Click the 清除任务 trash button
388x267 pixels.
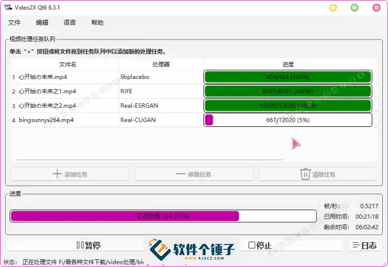318,174
